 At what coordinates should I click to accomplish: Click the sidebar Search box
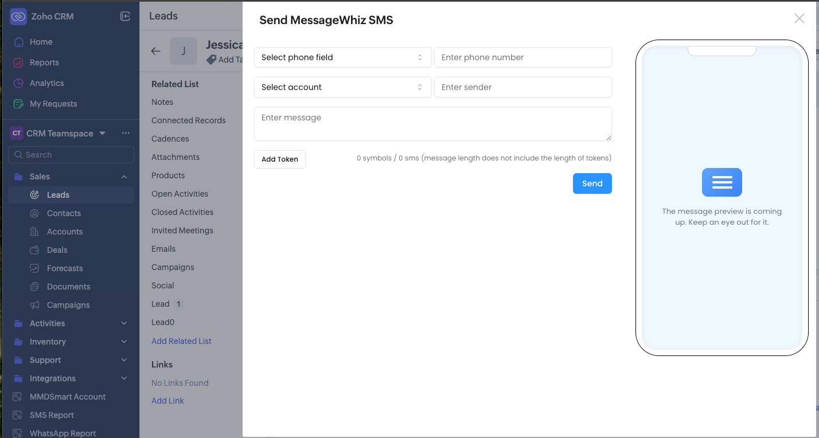[x=71, y=155]
